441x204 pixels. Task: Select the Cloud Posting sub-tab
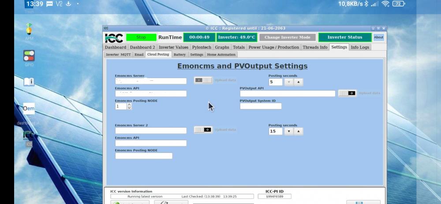[158, 54]
